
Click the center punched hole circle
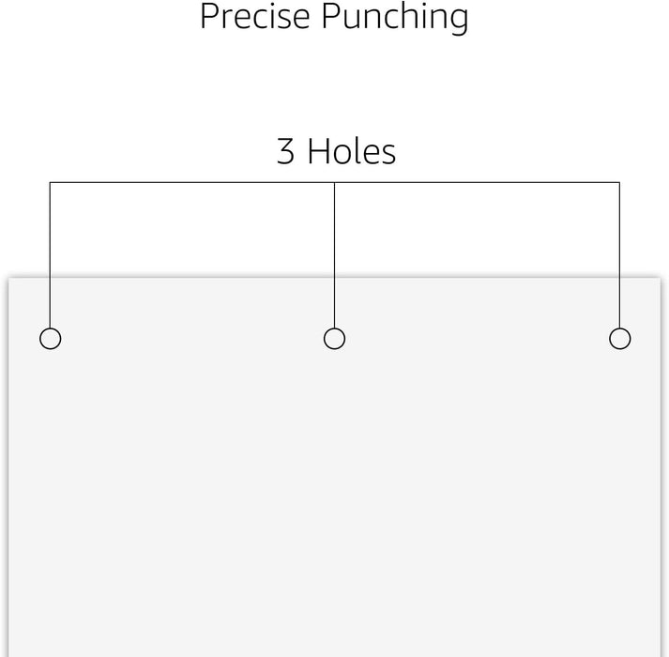click(334, 339)
